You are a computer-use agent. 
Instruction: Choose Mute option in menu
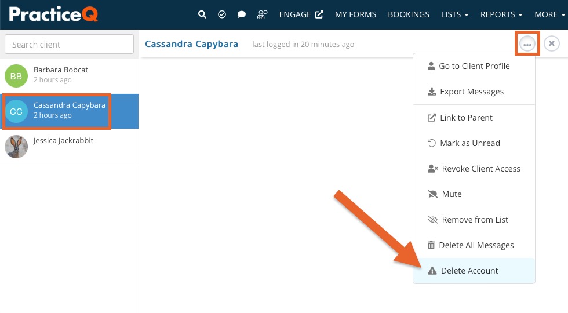[474, 194]
